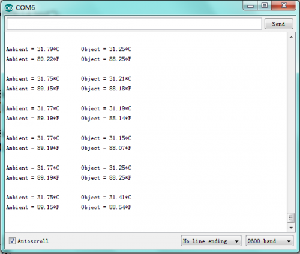The image size is (300, 254).
Task: Click the Autoscroll label text
Action: tap(33, 241)
